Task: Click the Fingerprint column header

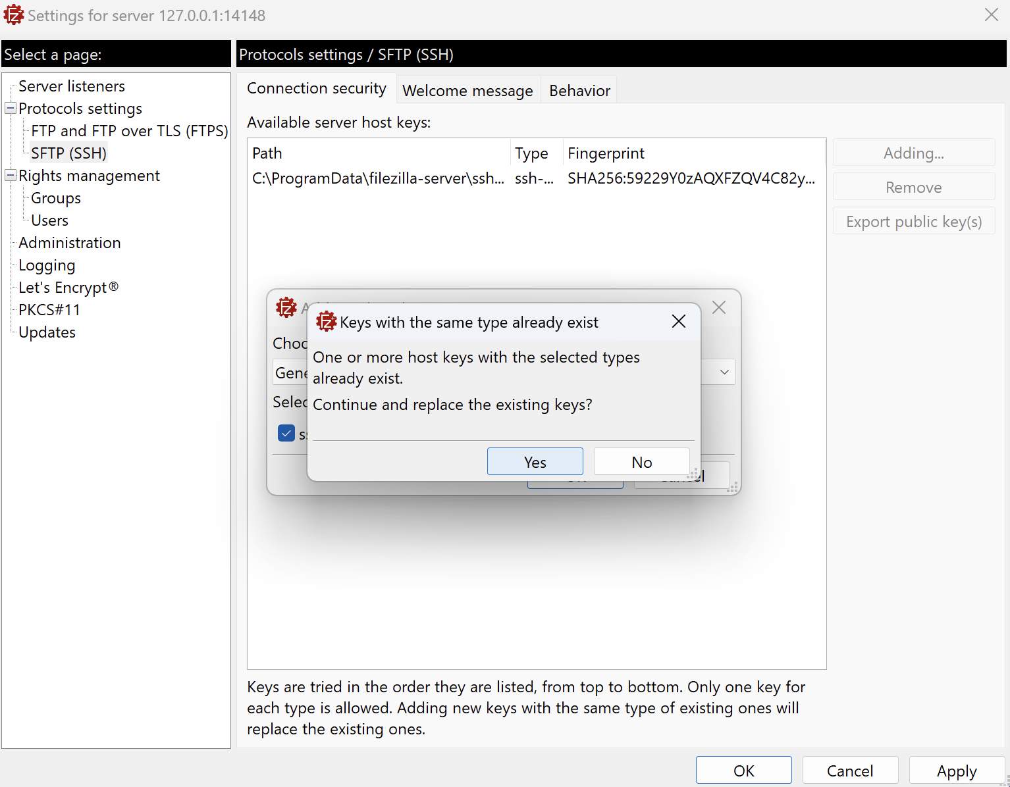Action: (694, 153)
